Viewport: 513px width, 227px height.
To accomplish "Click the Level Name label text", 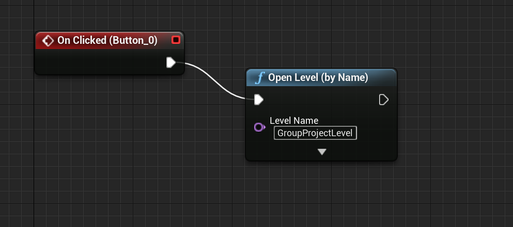I will tap(294, 121).
